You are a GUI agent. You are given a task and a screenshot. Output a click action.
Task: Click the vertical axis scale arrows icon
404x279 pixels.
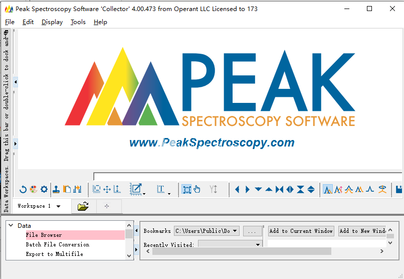tap(117, 190)
